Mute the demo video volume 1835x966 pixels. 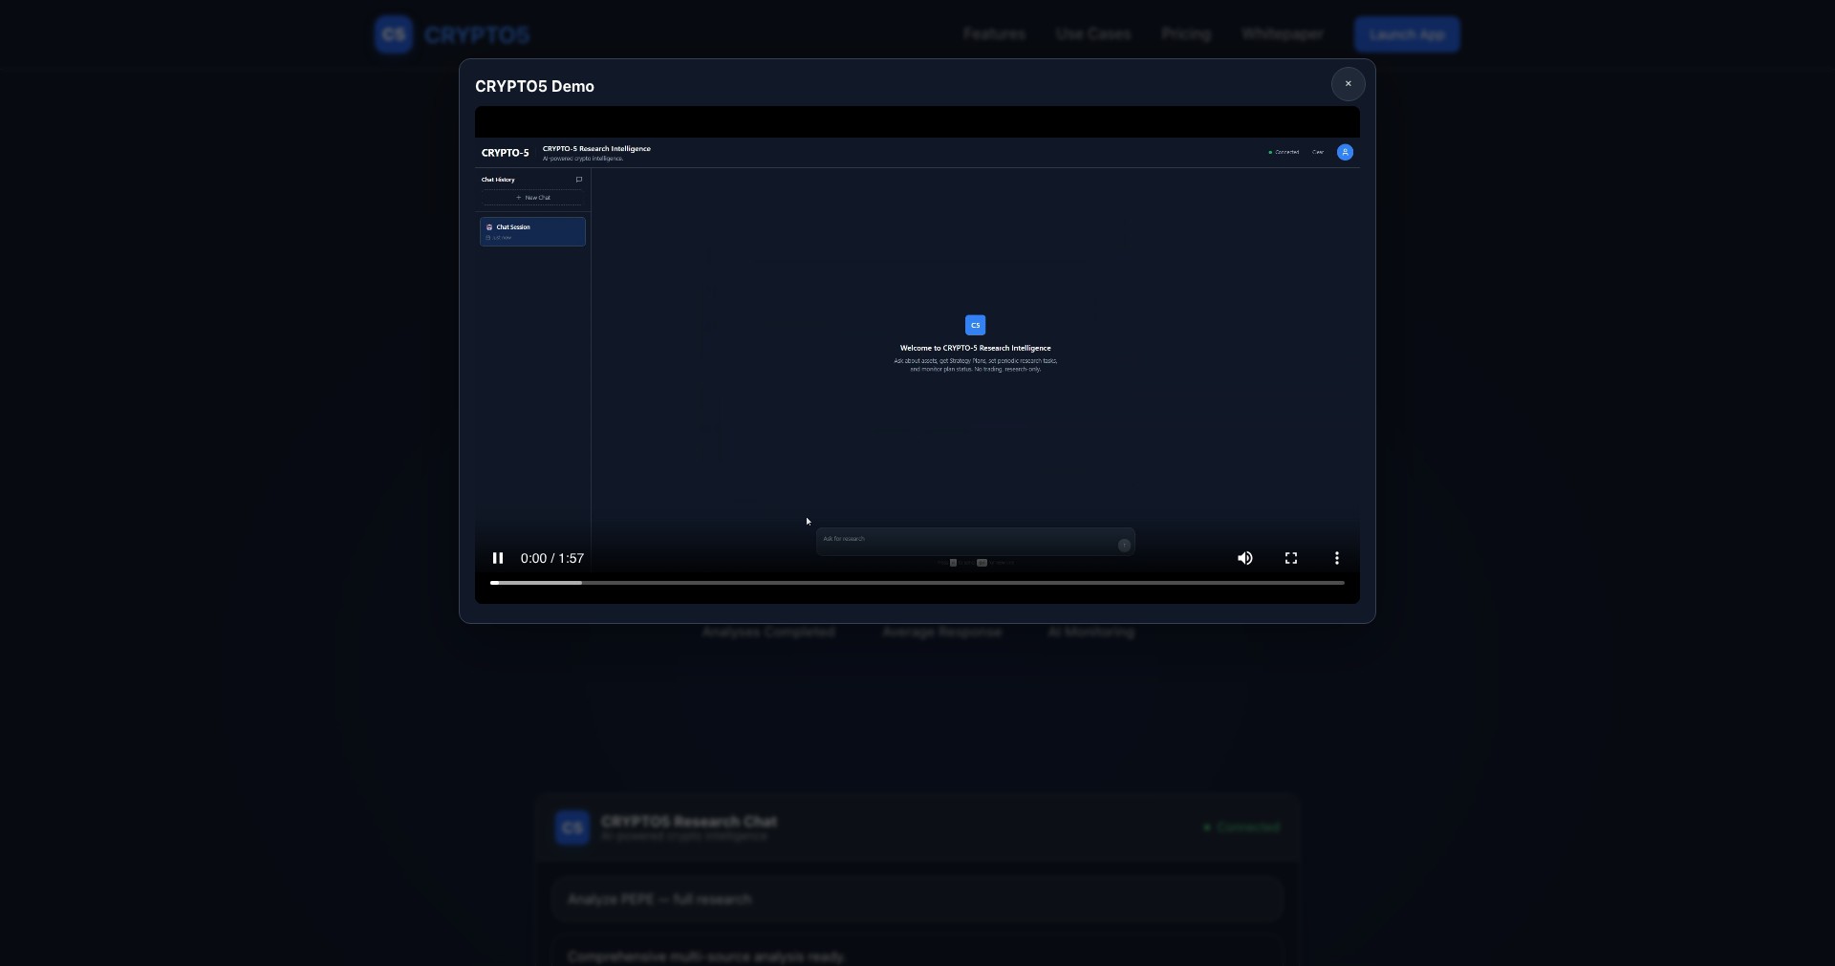tap(1245, 558)
